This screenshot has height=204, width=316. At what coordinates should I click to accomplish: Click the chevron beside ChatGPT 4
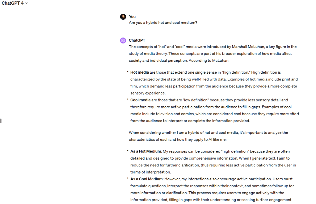click(x=27, y=3)
